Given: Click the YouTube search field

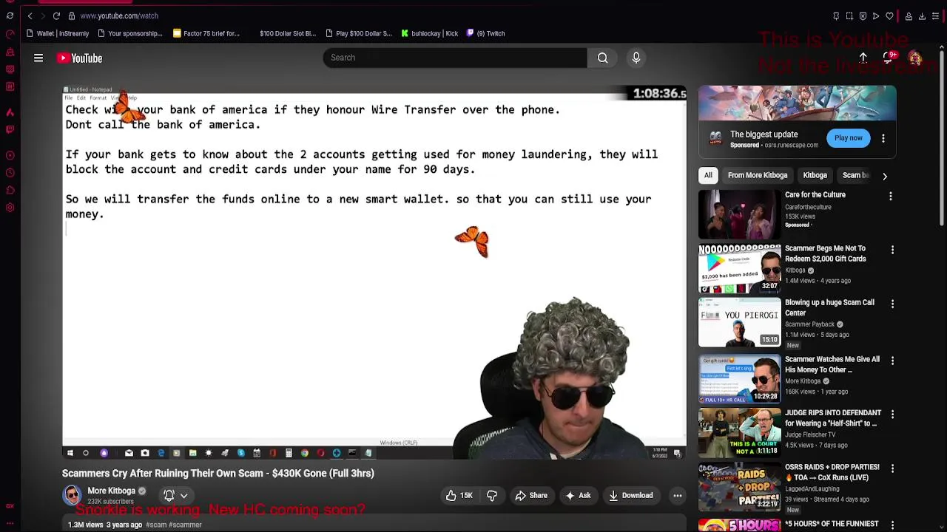Looking at the screenshot, I should pos(455,58).
